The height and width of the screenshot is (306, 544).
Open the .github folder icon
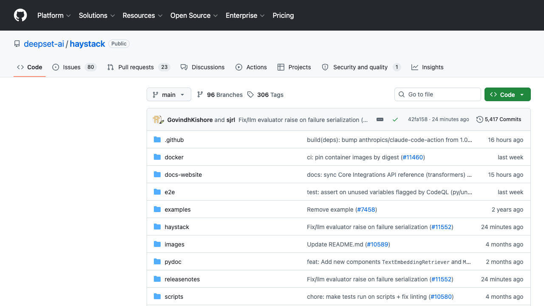click(x=157, y=140)
